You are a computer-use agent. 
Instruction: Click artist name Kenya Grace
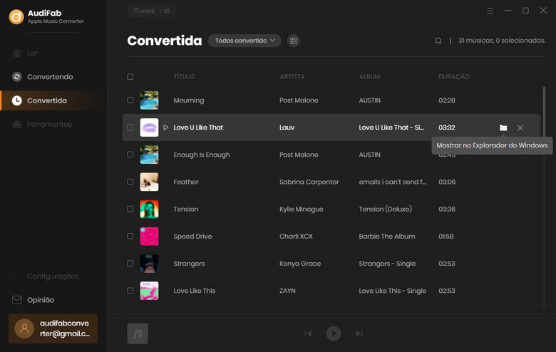300,264
